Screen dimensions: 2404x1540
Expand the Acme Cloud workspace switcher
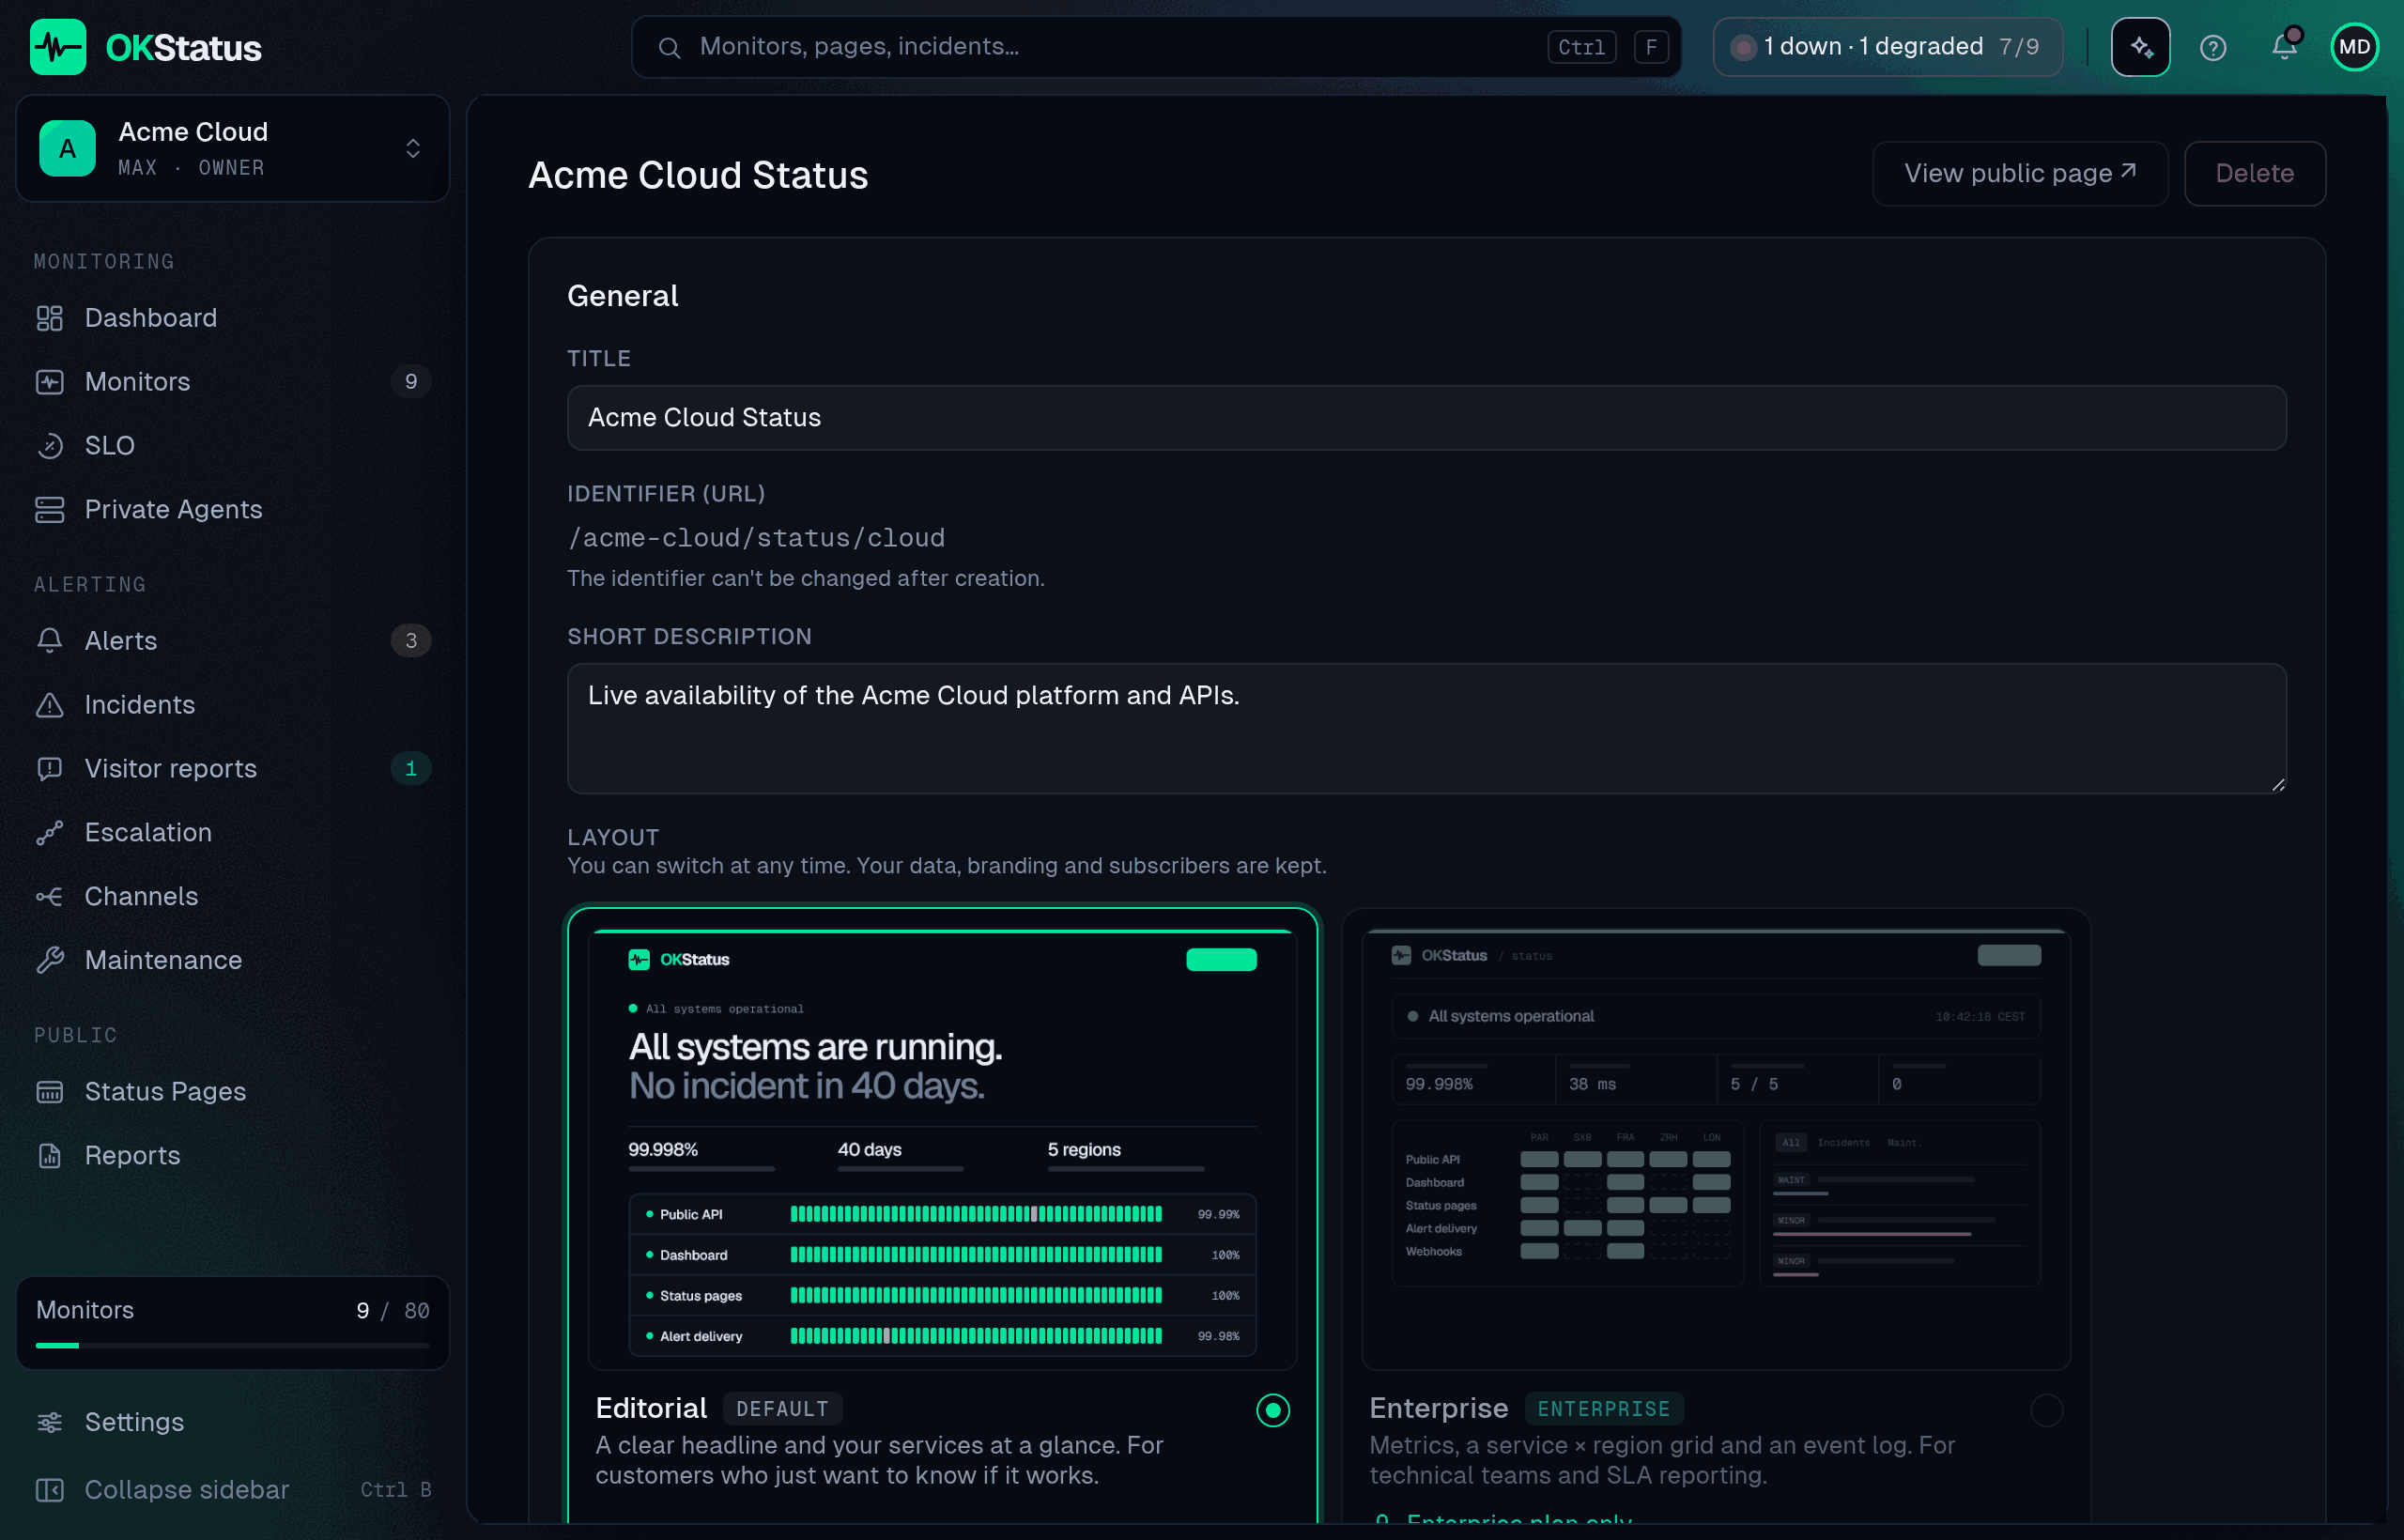coord(232,149)
